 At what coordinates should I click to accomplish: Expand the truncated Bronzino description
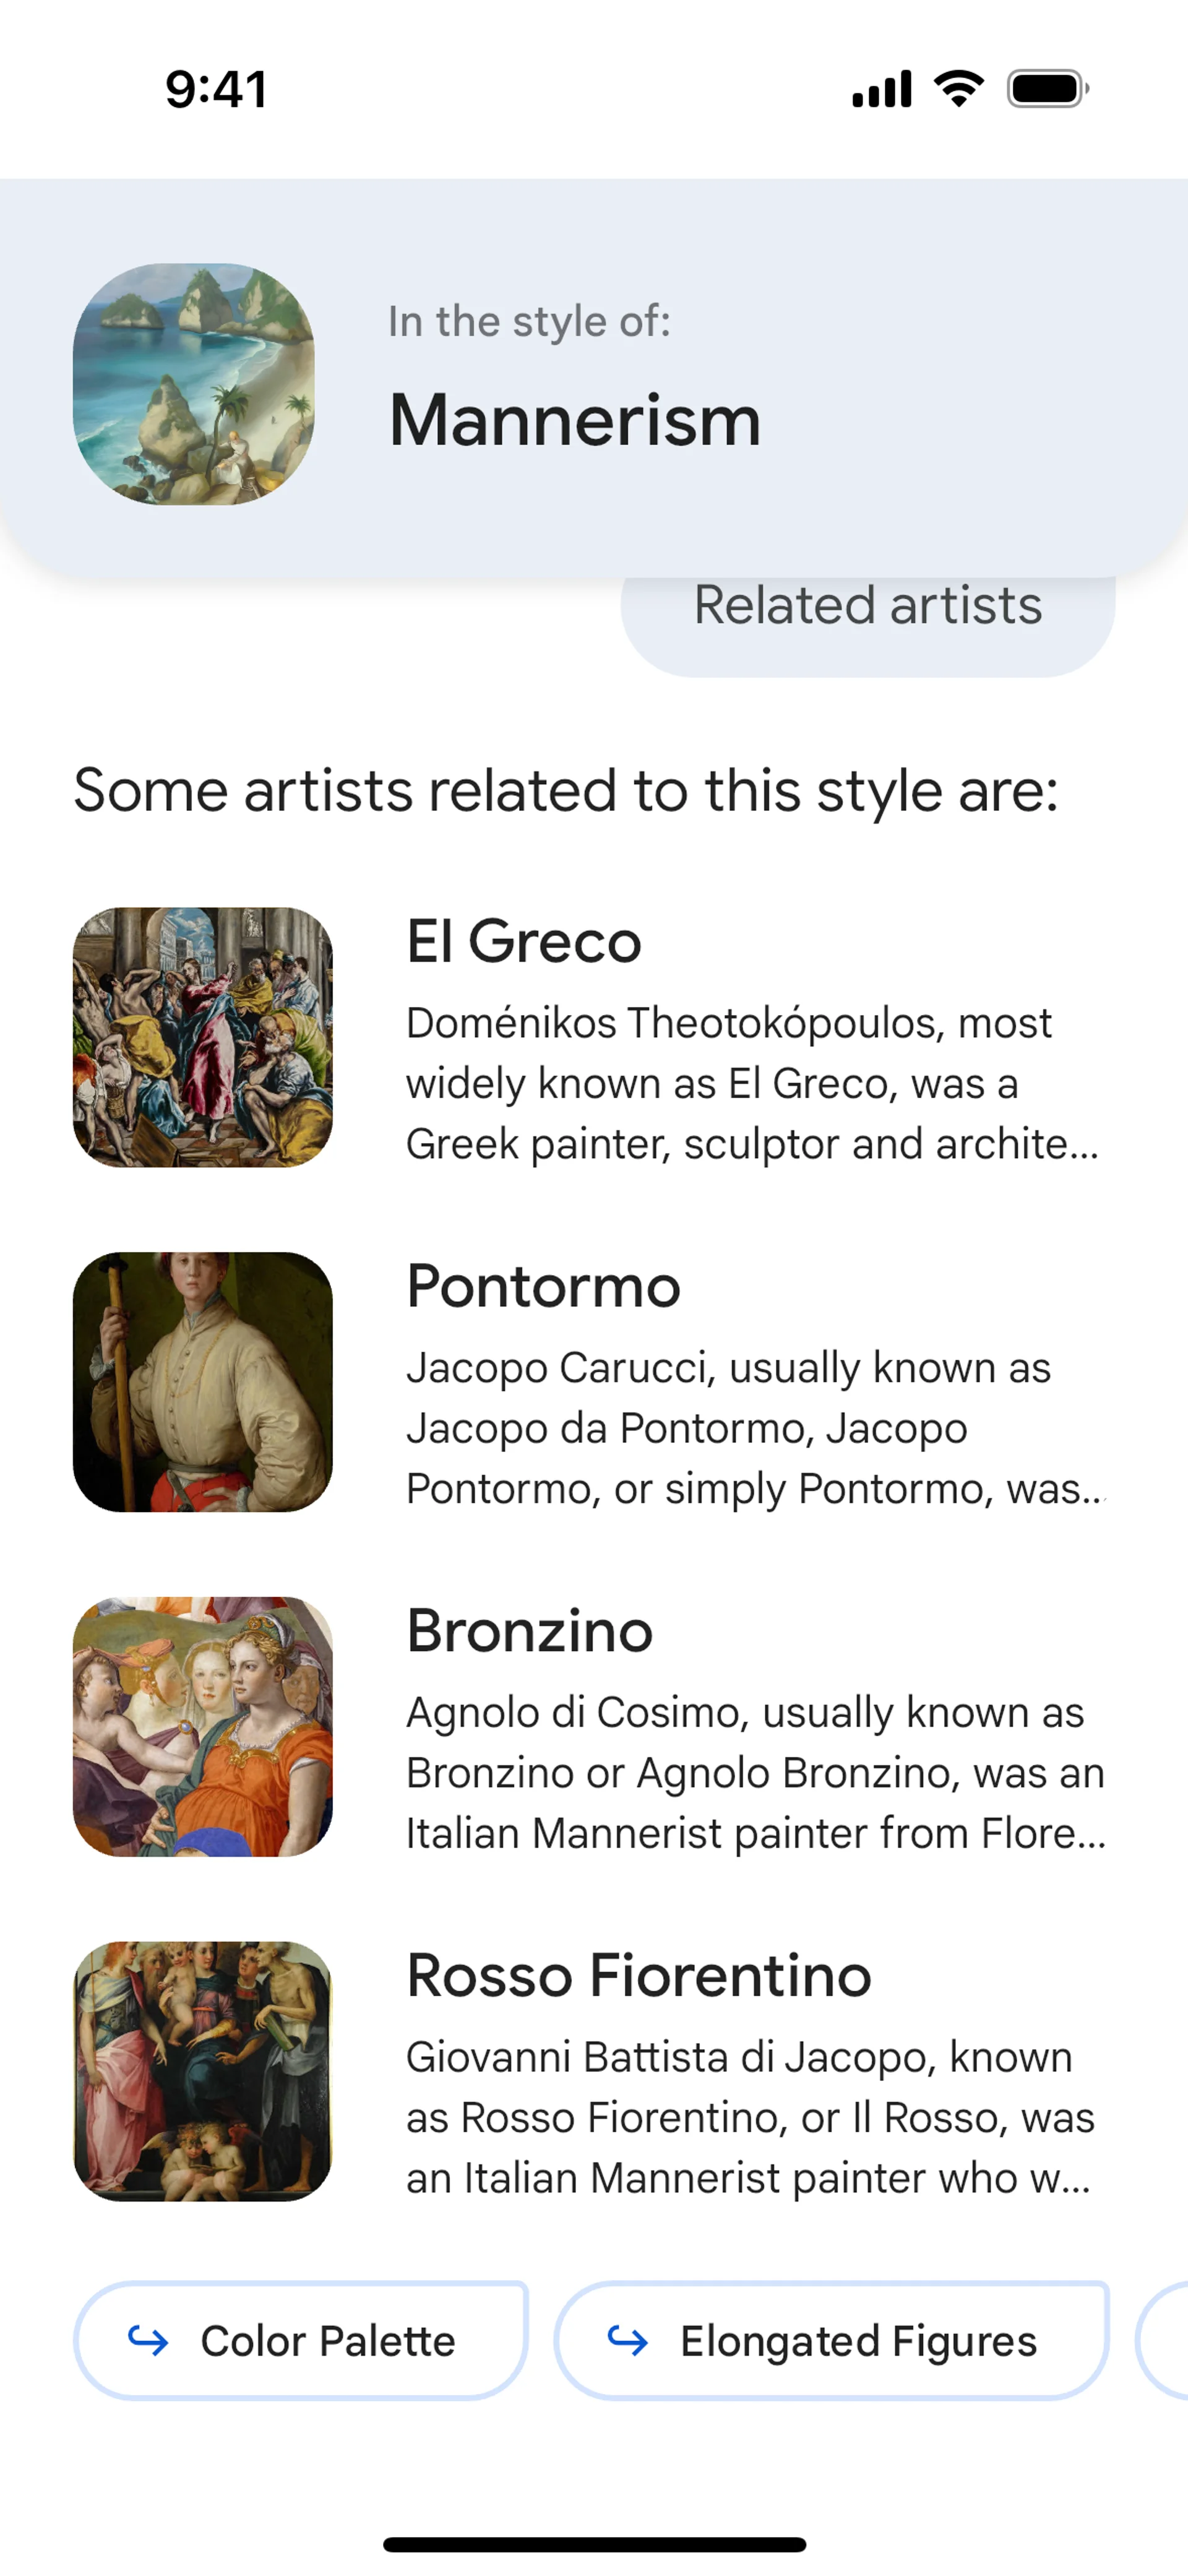[755, 1773]
